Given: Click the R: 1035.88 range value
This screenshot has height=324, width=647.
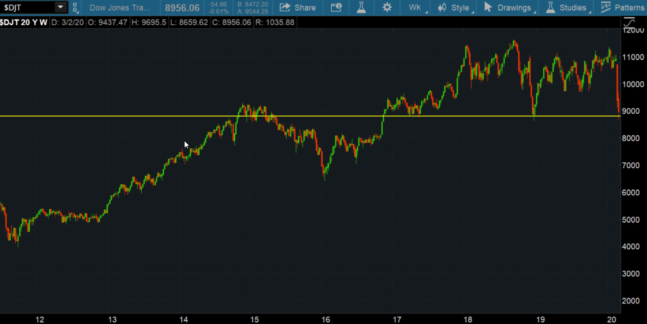Looking at the screenshot, I should coord(276,22).
